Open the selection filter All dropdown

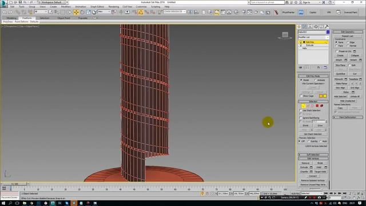(x=41, y=11)
